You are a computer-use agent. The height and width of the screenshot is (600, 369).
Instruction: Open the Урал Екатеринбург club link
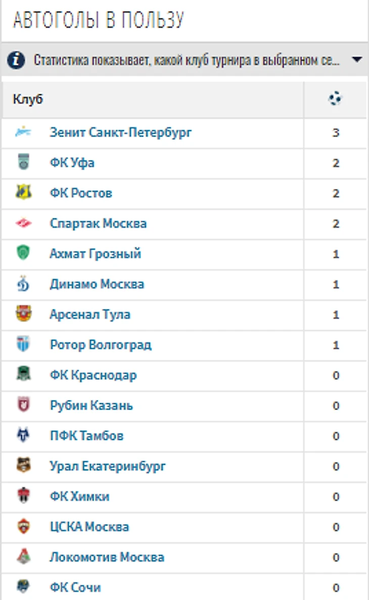pos(108,466)
